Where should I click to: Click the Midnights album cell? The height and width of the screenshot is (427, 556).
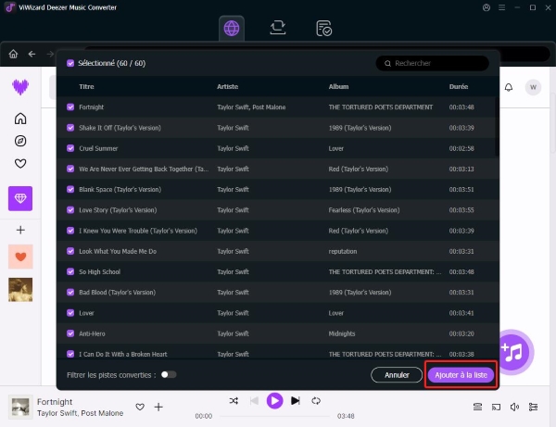tap(342, 333)
